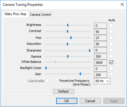
Task: Enable Auto for Contrast
Action: point(111,32)
